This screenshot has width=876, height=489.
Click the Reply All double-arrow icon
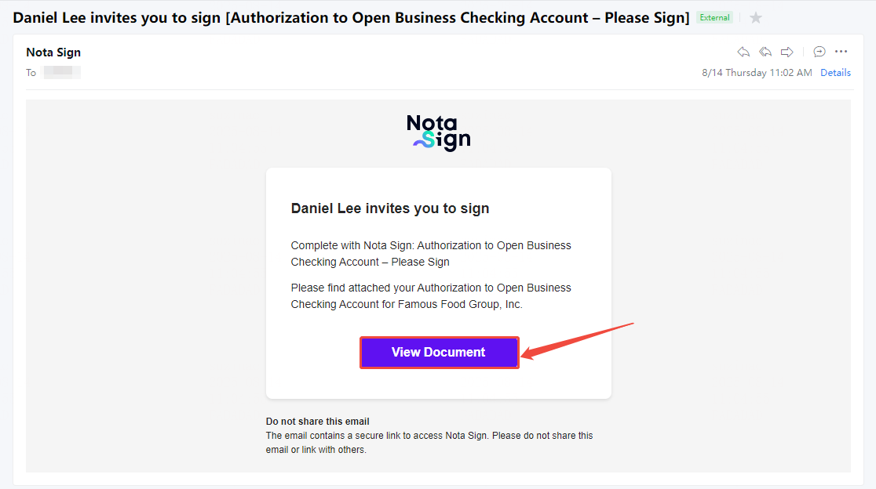[x=765, y=52]
